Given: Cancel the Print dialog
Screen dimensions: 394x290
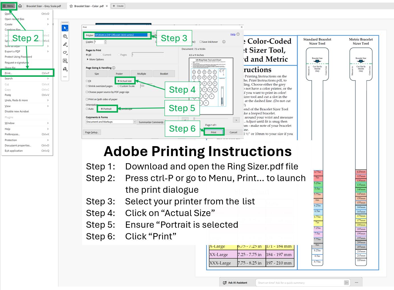Looking at the screenshot, I should (x=233, y=132).
